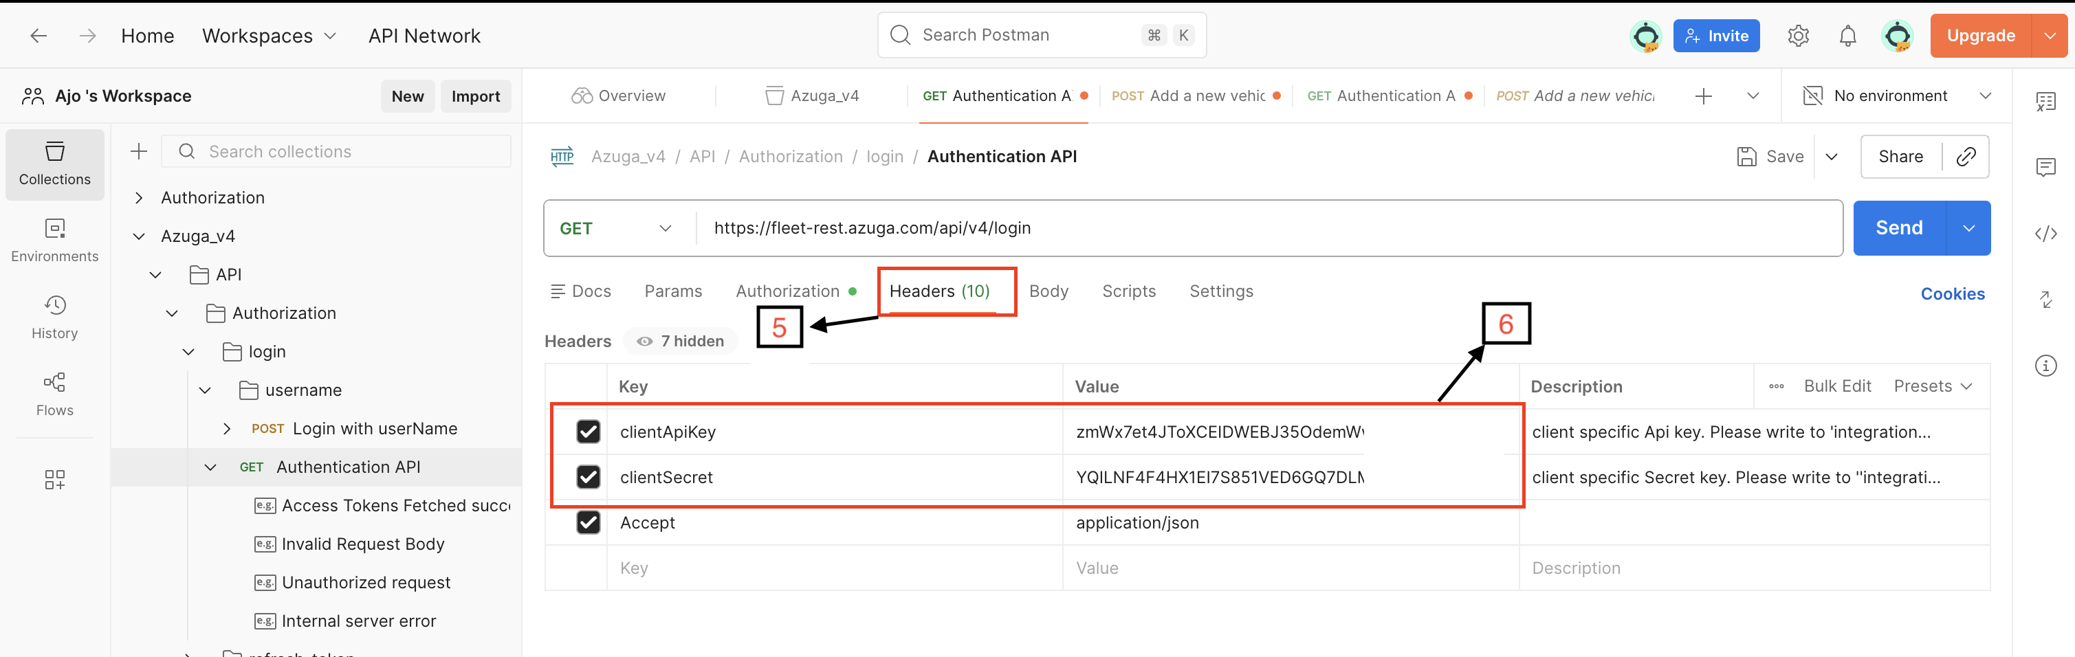
Task: Open the code snippet icon in right sidebar
Action: point(2046,234)
